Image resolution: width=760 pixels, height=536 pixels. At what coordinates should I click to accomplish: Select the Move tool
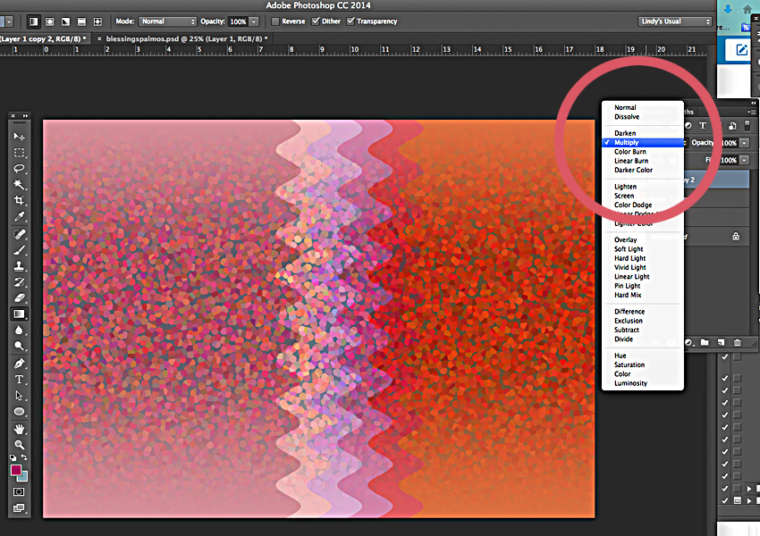(20, 137)
